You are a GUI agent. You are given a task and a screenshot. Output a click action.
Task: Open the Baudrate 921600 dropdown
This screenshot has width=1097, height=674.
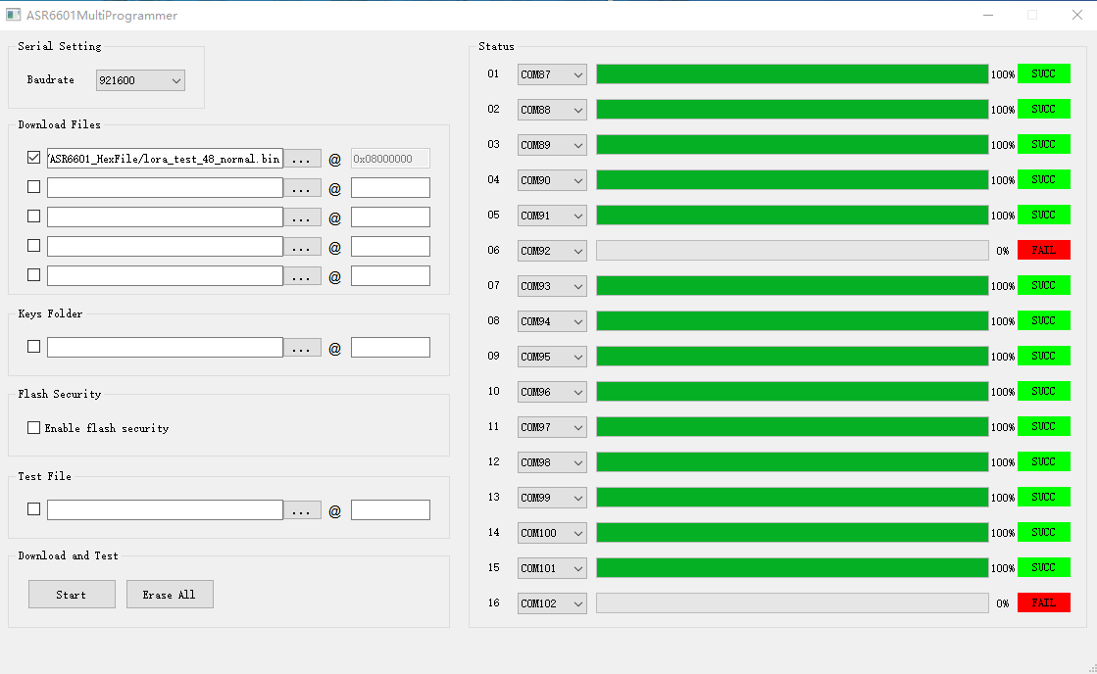coord(140,80)
